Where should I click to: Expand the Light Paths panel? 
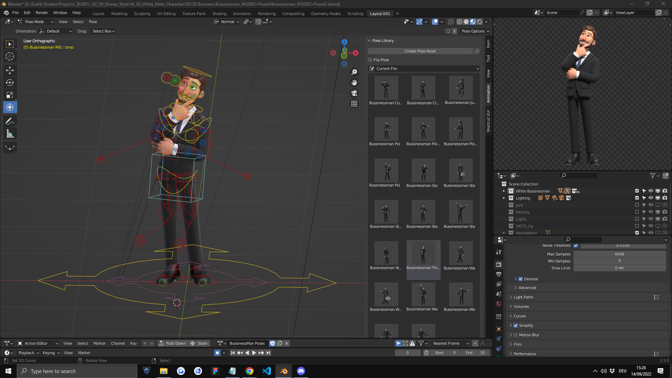pyautogui.click(x=523, y=297)
